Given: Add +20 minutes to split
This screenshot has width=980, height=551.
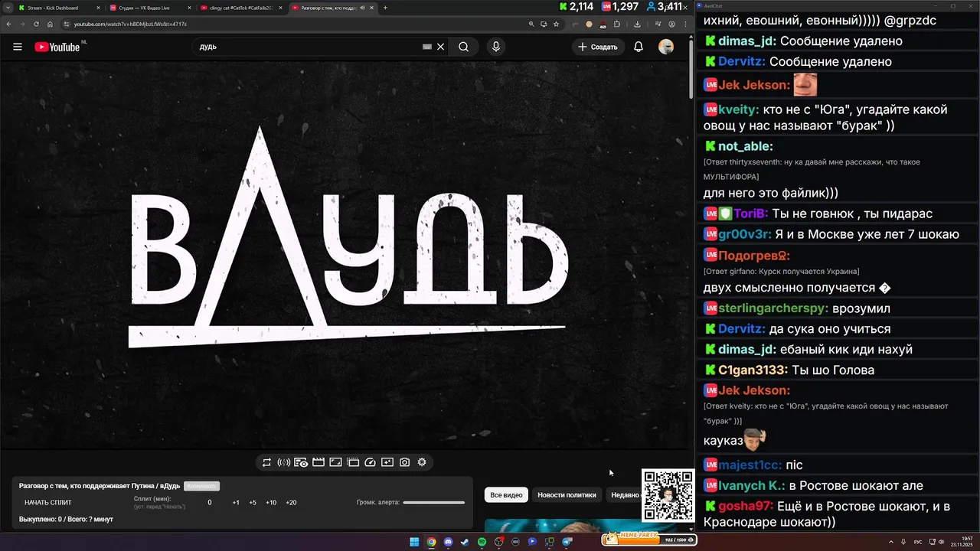Looking at the screenshot, I should pos(291,503).
